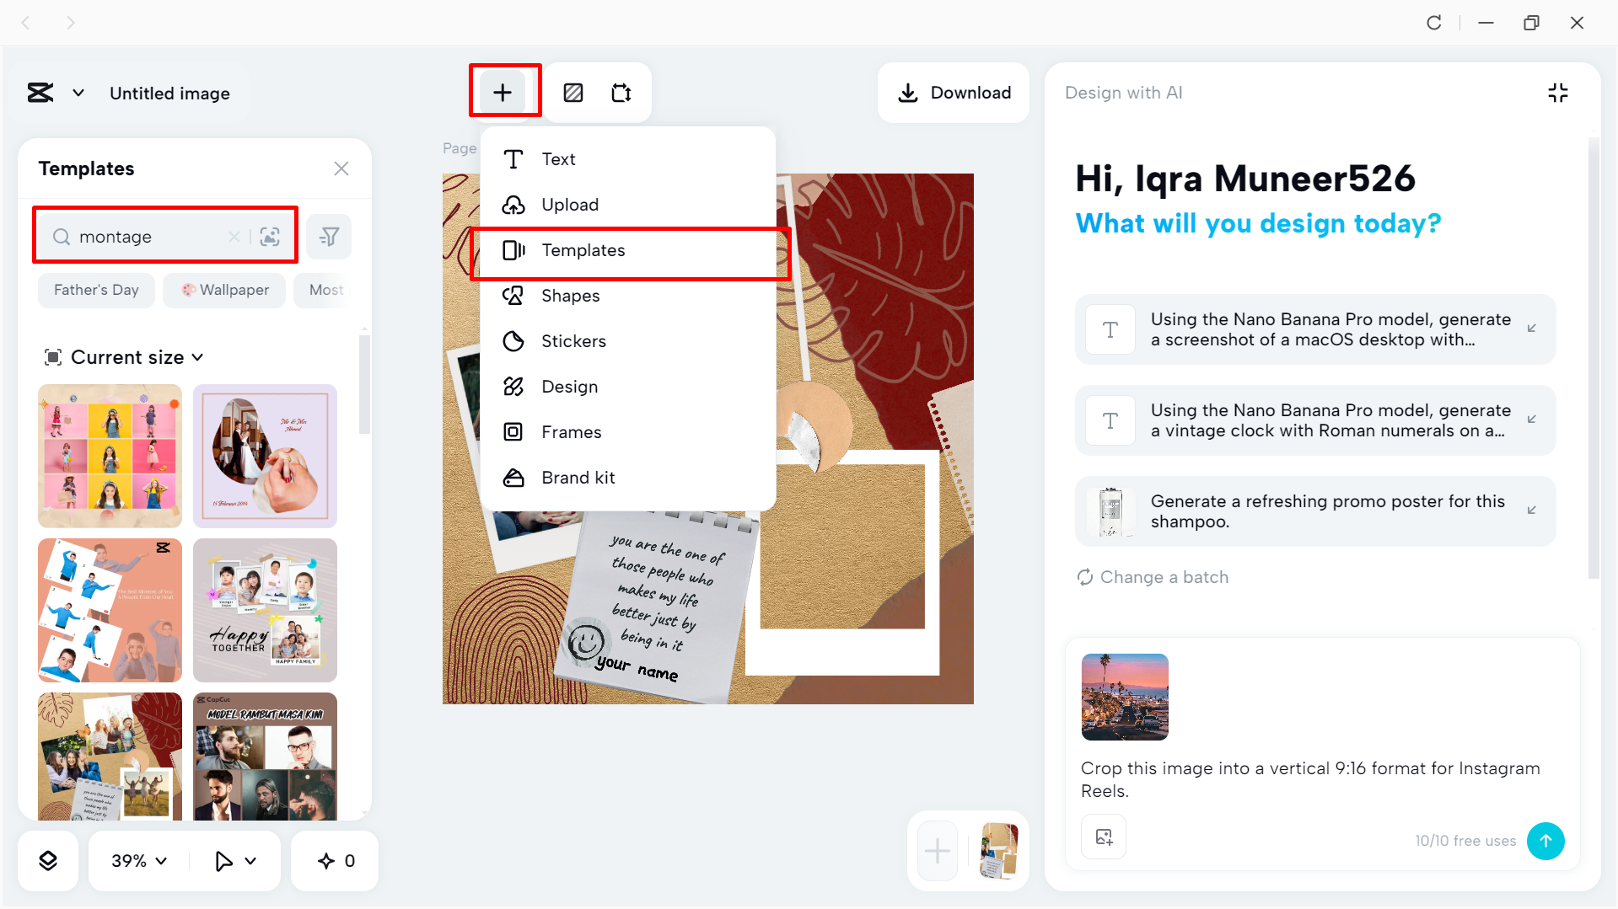1618x909 pixels.
Task: Click the sunset city image attachment
Action: tap(1125, 697)
